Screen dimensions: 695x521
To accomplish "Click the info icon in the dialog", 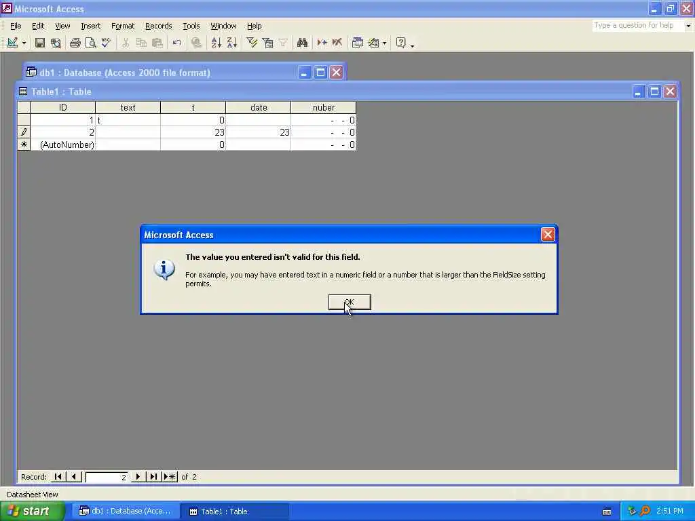I will tap(164, 269).
